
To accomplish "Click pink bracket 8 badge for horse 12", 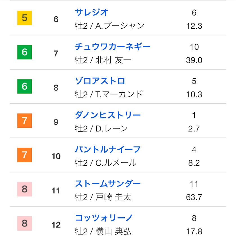I will pos(25,223).
